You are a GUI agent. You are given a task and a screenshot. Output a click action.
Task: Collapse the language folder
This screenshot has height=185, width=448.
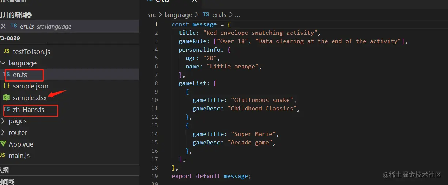click(23, 63)
